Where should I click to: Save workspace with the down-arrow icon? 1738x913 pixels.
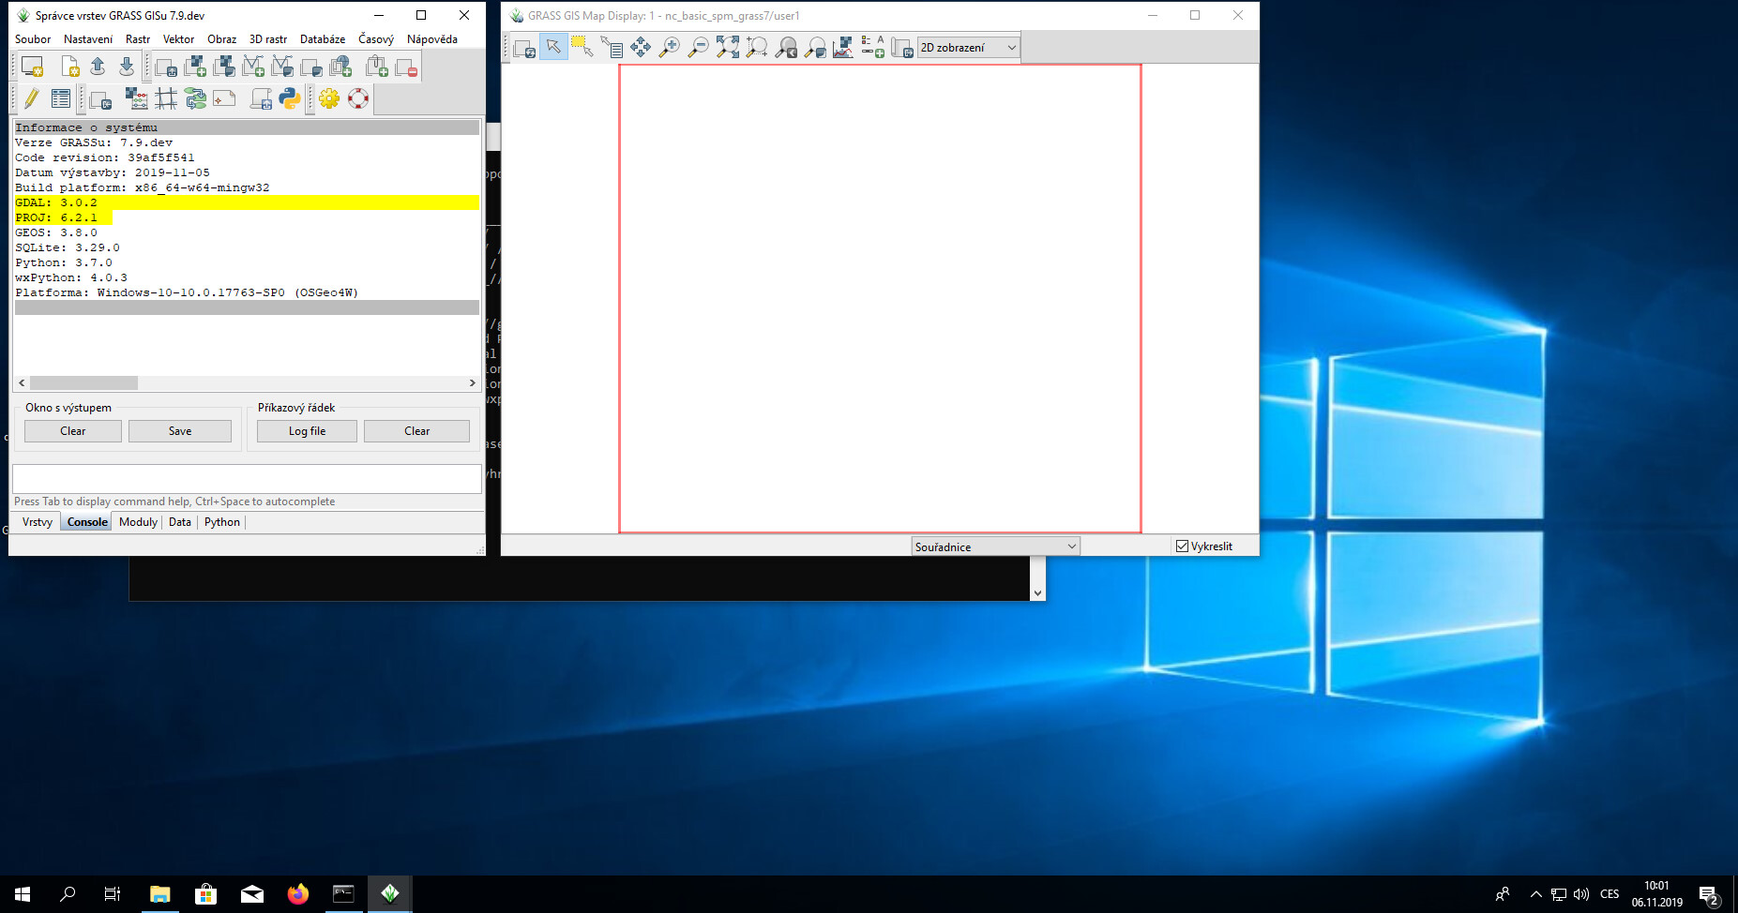(127, 67)
